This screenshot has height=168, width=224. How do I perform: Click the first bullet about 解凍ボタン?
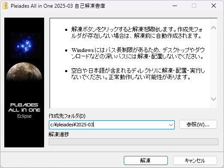(x=137, y=33)
